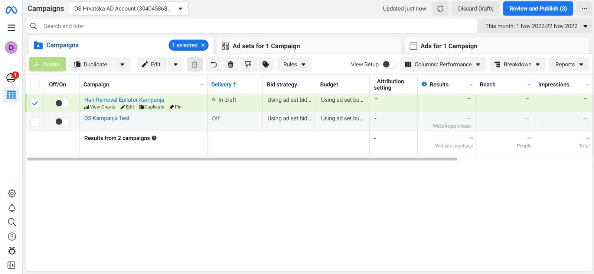
Task: Open the help question mark icon
Action: pyautogui.click(x=12, y=237)
